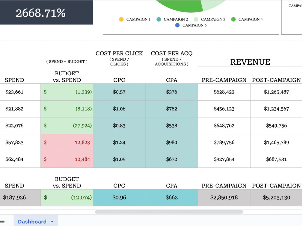
Task: Select pre-campaign revenue $456,123
Action: pyautogui.click(x=224, y=109)
